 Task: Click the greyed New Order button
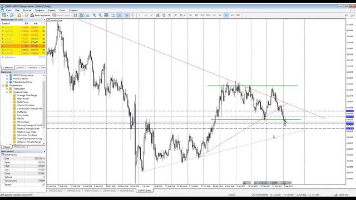61,15
